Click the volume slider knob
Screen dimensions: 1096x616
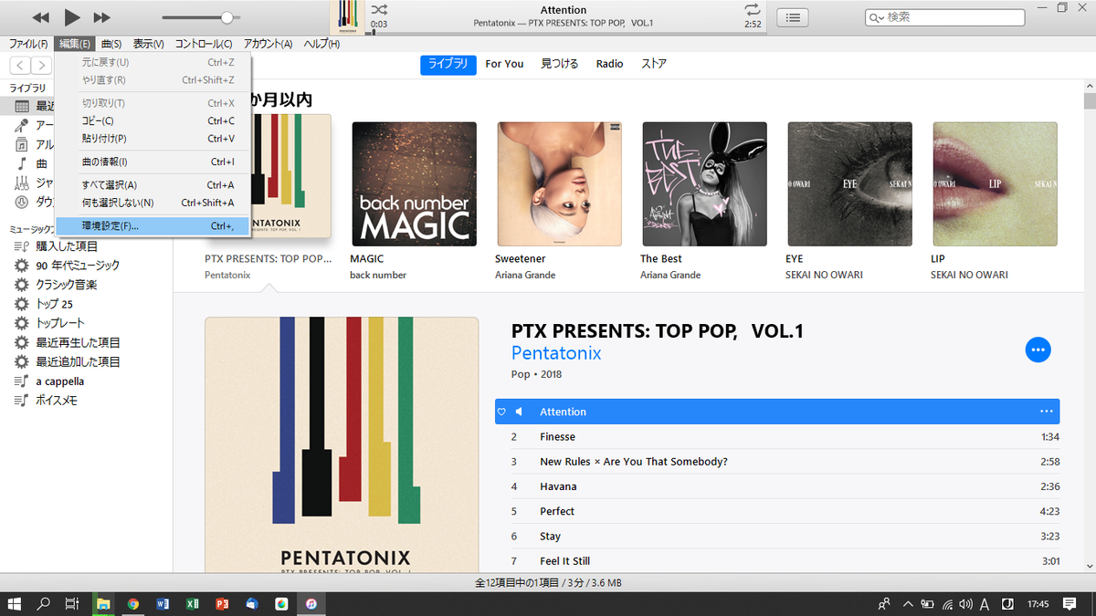[227, 17]
